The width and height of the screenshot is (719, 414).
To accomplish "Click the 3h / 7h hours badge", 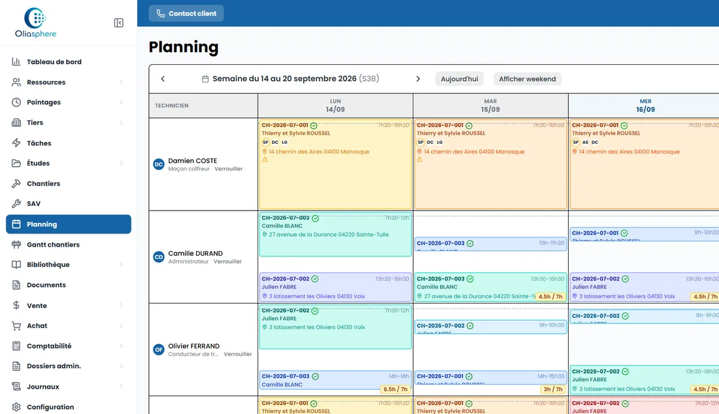I will tap(553, 389).
